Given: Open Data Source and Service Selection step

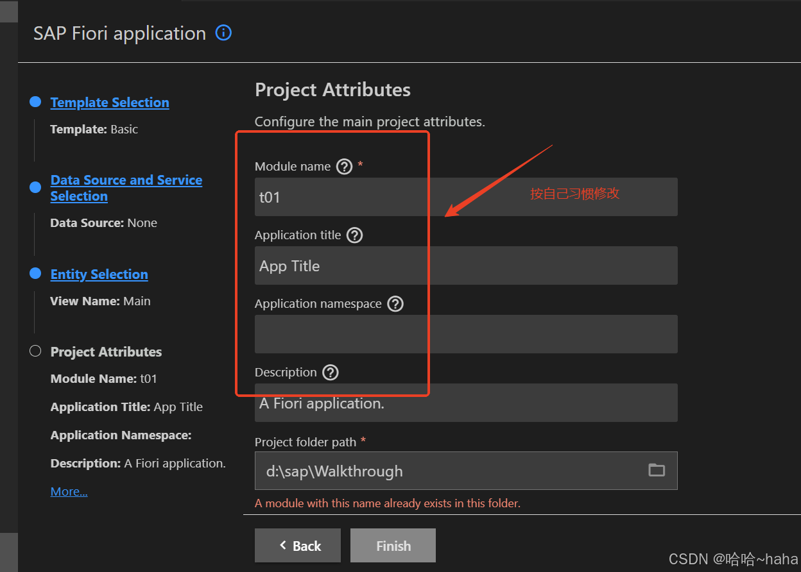Looking at the screenshot, I should [x=126, y=188].
